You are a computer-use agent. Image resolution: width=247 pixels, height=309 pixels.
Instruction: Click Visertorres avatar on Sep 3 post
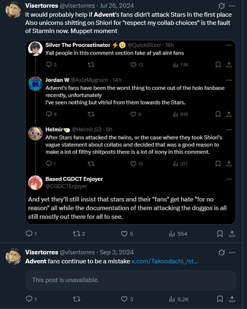pos(13,256)
